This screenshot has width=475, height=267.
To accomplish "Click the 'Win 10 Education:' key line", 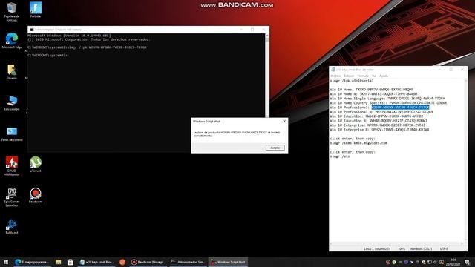I will click(x=376, y=116).
